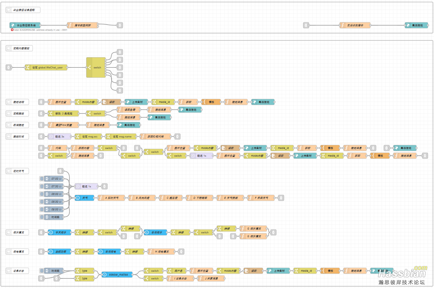Select the 本月用水 state node

(x=155, y=232)
